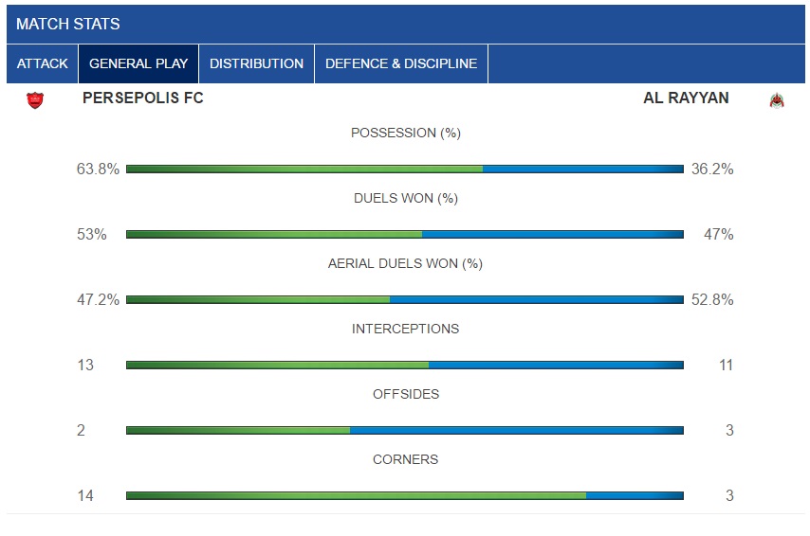
Task: Open the Distribution tab
Action: pos(256,63)
